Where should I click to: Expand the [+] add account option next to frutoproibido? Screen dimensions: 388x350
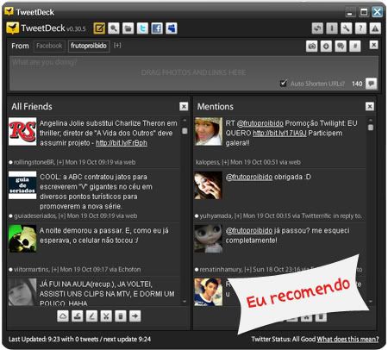click(117, 46)
